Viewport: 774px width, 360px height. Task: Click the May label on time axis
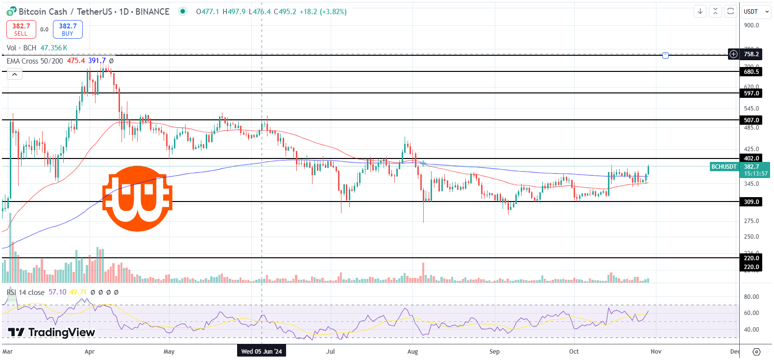pyautogui.click(x=169, y=352)
